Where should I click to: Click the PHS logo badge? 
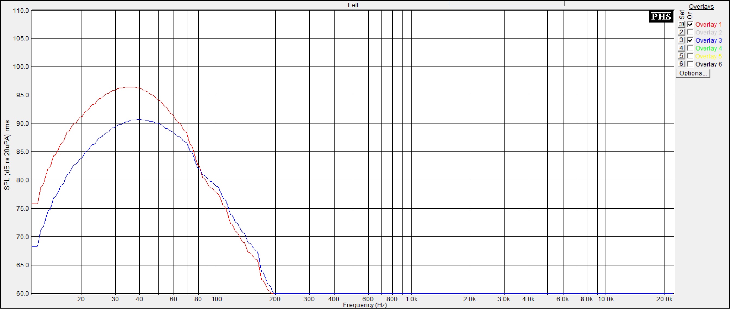pyautogui.click(x=661, y=17)
